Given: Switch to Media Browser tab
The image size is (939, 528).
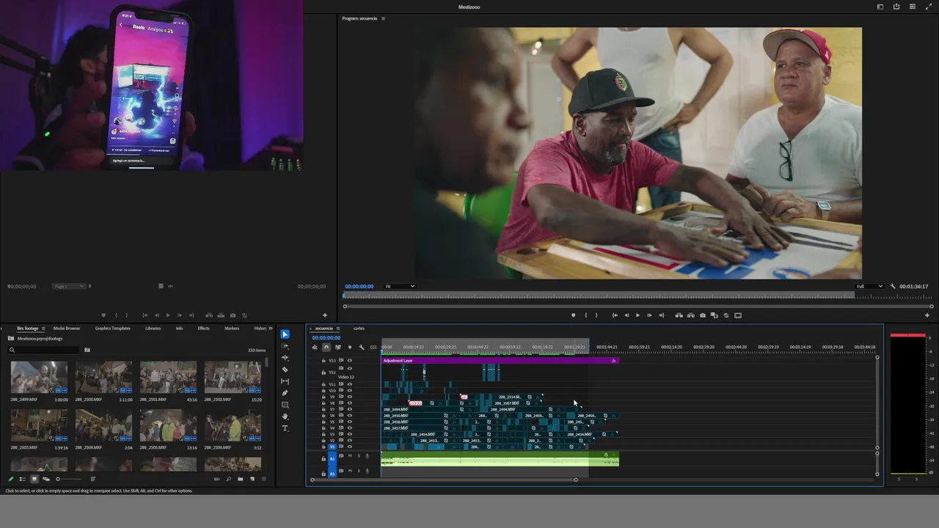Looking at the screenshot, I should (67, 328).
